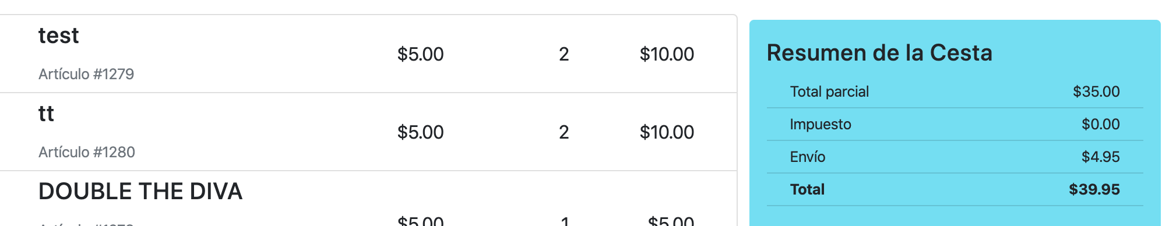Screen dimensions: 1162x226
Task: Select the test item's $5.00 unit price
Action: coord(420,54)
